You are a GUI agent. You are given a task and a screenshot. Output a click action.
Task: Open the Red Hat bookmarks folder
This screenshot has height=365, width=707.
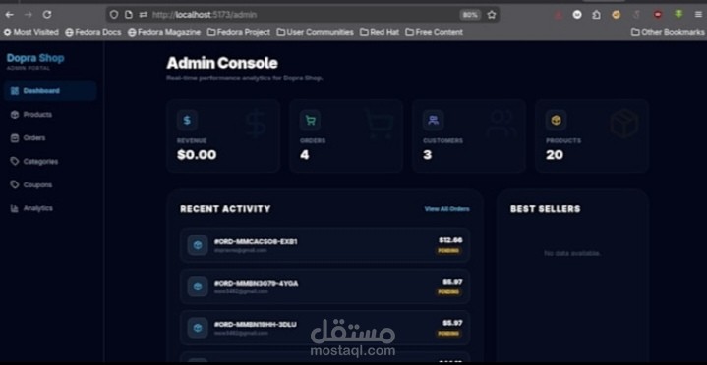[380, 32]
